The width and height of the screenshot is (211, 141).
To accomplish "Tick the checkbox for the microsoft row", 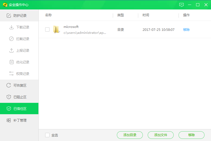I will pyautogui.click(x=47, y=29).
